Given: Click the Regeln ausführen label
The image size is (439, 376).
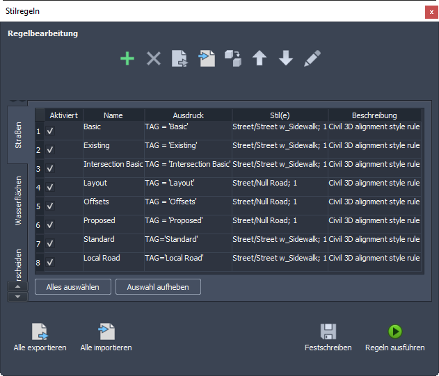Looking at the screenshot, I should 395,348.
